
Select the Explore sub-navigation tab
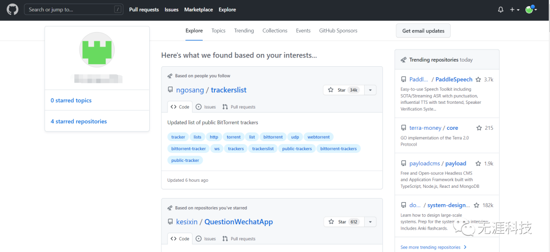pyautogui.click(x=194, y=31)
